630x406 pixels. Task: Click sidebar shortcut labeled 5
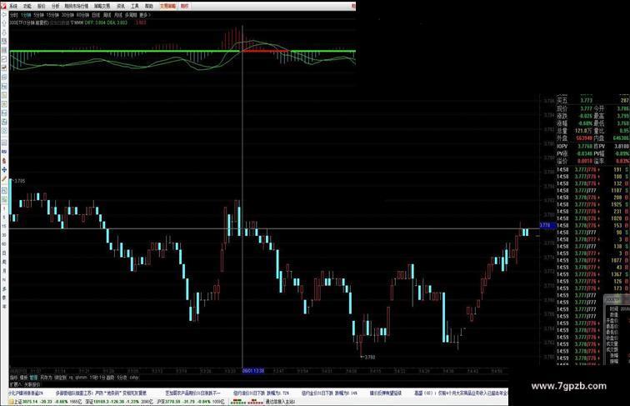click(4, 218)
